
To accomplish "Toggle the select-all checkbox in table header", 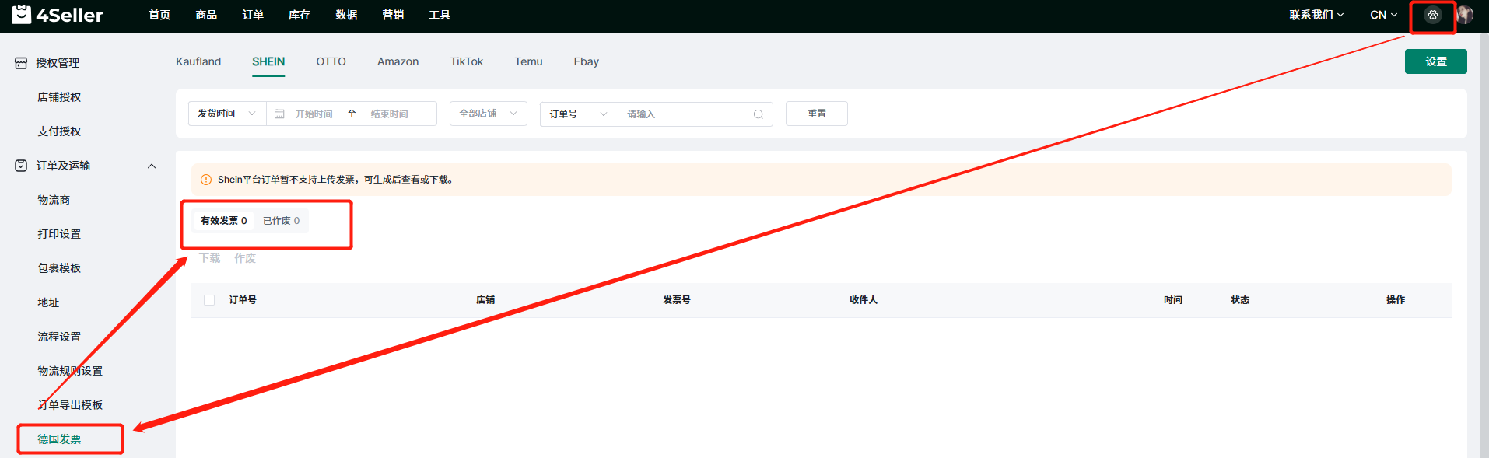I will point(209,300).
